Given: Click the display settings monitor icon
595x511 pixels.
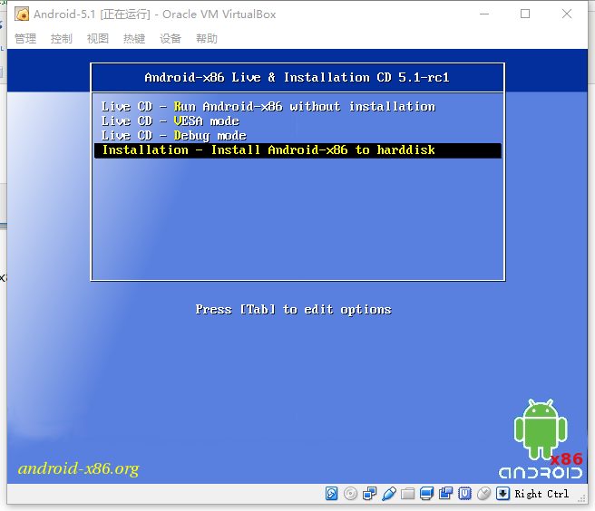Looking at the screenshot, I should pyautogui.click(x=426, y=494).
